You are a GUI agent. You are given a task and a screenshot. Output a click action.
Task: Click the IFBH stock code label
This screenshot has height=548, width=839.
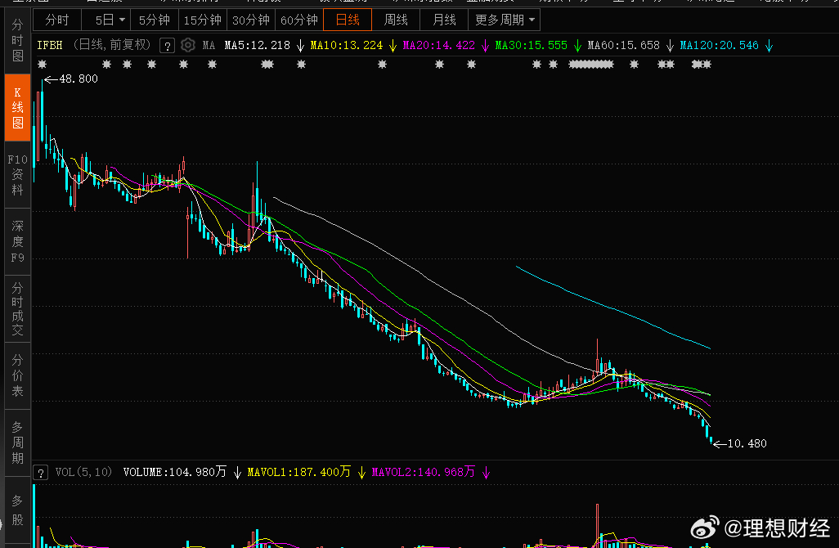click(x=50, y=46)
